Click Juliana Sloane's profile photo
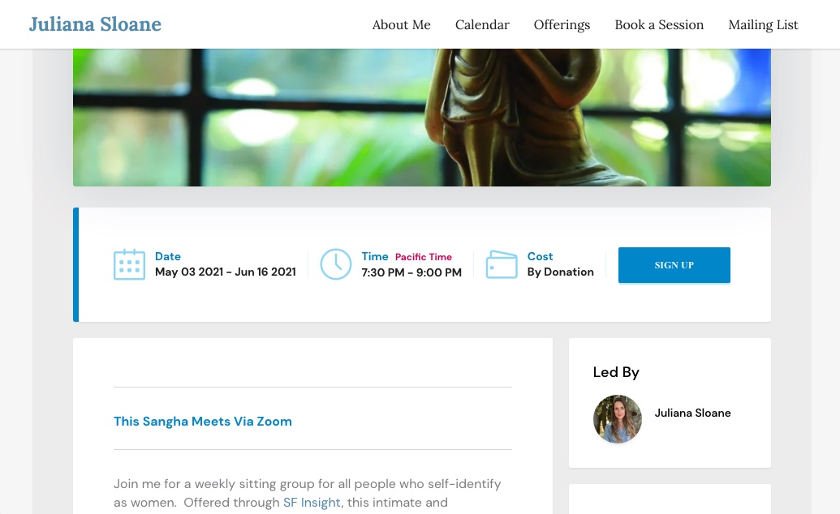Image resolution: width=840 pixels, height=514 pixels. tap(617, 418)
